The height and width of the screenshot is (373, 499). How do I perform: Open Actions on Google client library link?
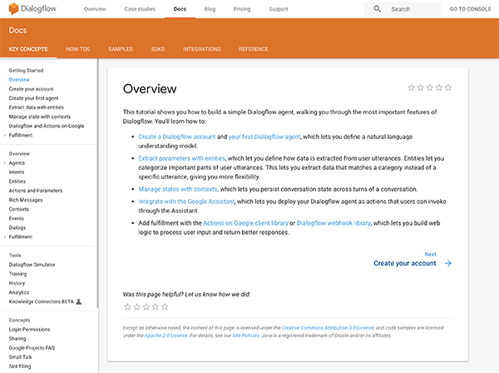point(245,223)
